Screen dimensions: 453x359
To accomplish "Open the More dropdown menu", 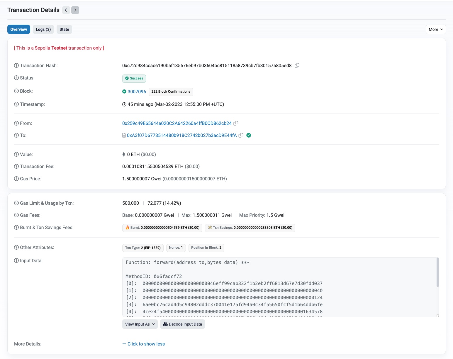I will (x=436, y=29).
